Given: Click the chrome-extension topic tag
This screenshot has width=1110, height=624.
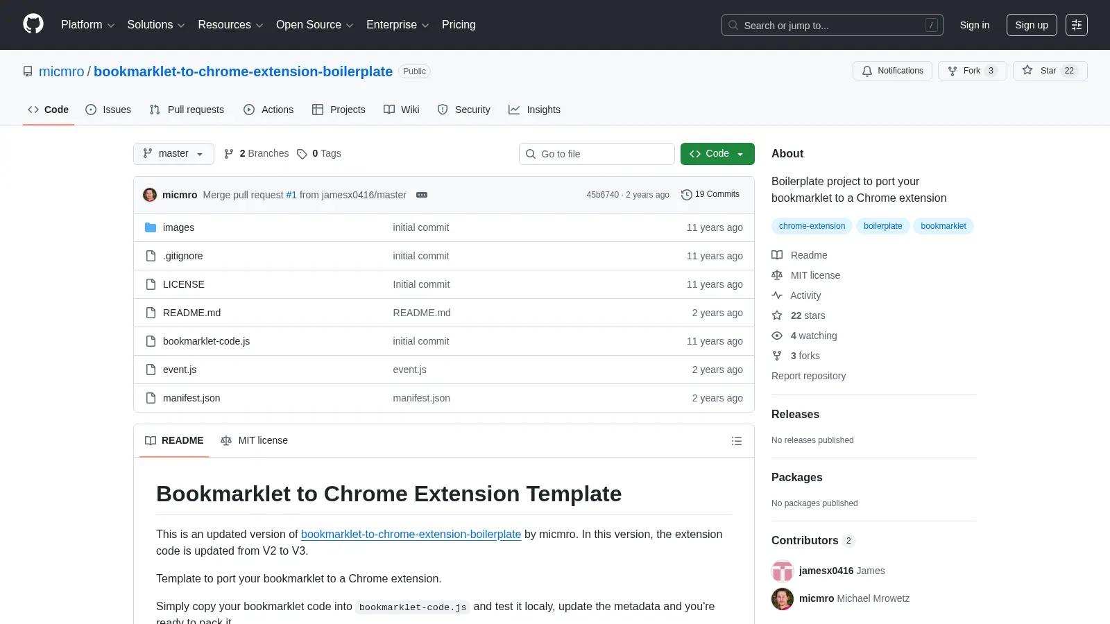Looking at the screenshot, I should click(x=812, y=226).
